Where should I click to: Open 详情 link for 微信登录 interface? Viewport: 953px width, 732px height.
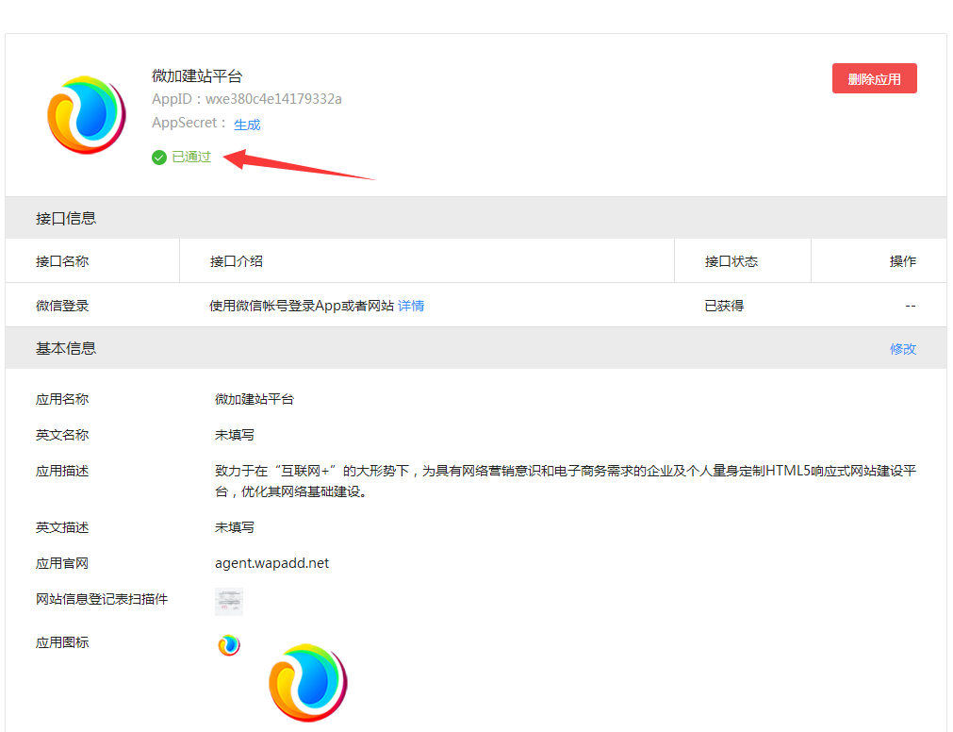[x=411, y=306]
